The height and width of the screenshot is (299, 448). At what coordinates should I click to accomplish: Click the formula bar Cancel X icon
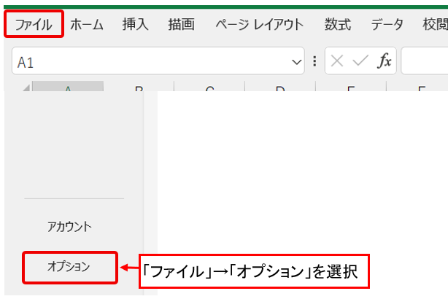pyautogui.click(x=337, y=62)
